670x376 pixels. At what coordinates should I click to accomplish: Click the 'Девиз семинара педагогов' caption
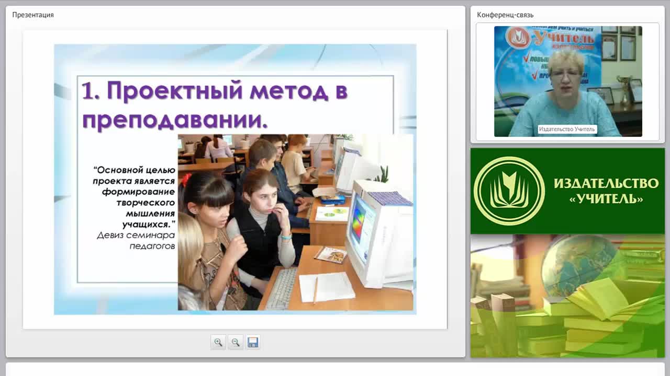pyautogui.click(x=136, y=240)
